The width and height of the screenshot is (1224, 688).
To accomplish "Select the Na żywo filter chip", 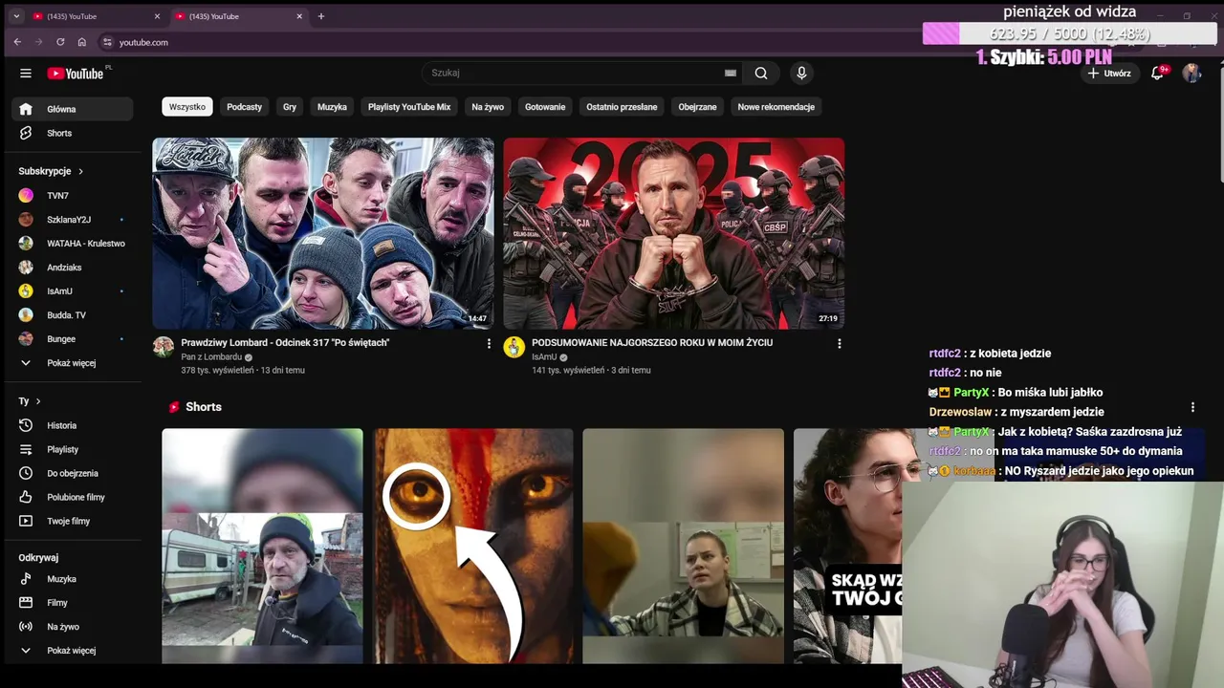I will point(488,107).
